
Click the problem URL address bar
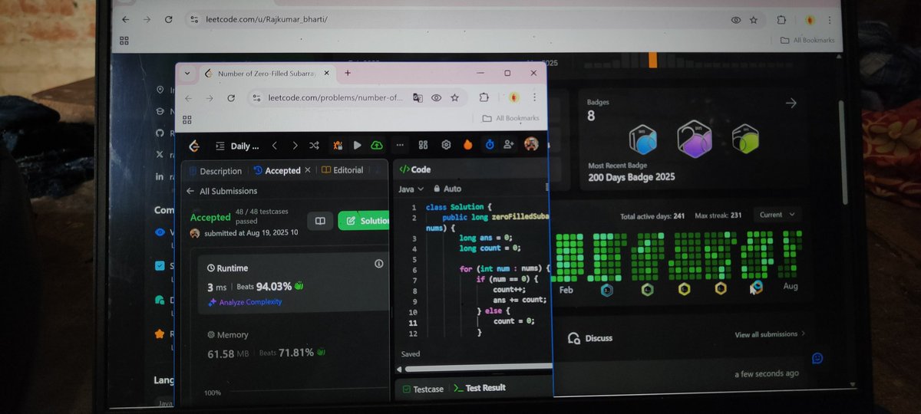tap(335, 98)
